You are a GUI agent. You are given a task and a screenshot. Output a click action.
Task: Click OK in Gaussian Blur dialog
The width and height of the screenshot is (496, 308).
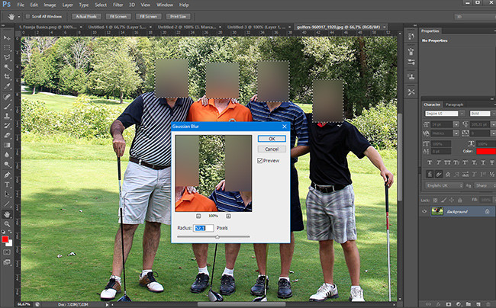click(266, 139)
